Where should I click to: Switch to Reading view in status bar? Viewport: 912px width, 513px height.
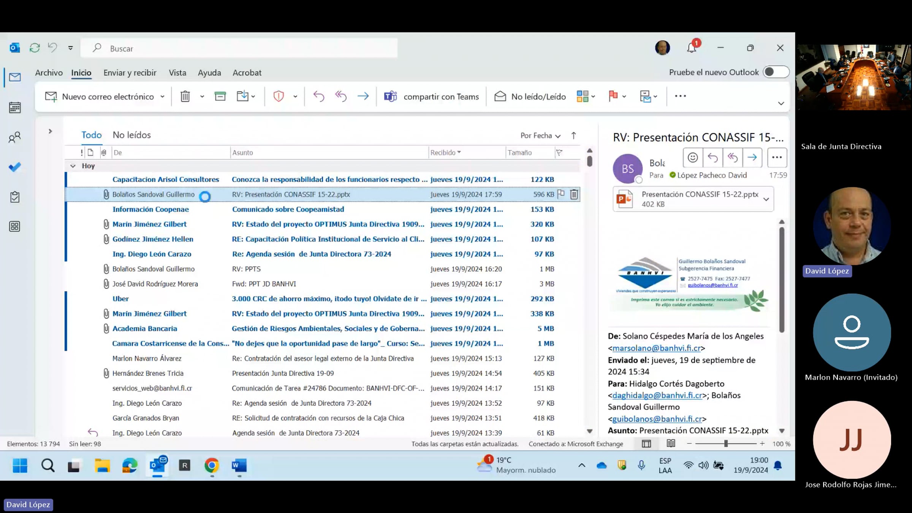tap(671, 443)
